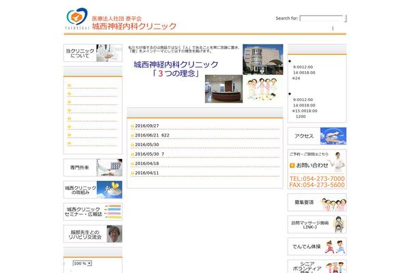The image size is (410, 273).
Task: Click the Taiheikai clinic logo
Action: [77, 18]
